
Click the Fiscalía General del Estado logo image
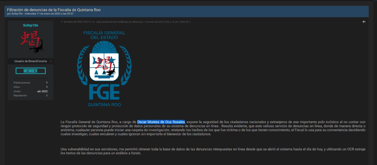[104, 68]
